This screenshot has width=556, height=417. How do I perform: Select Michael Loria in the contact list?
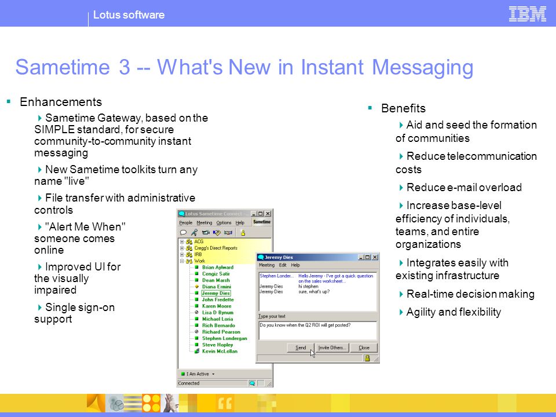(x=217, y=319)
